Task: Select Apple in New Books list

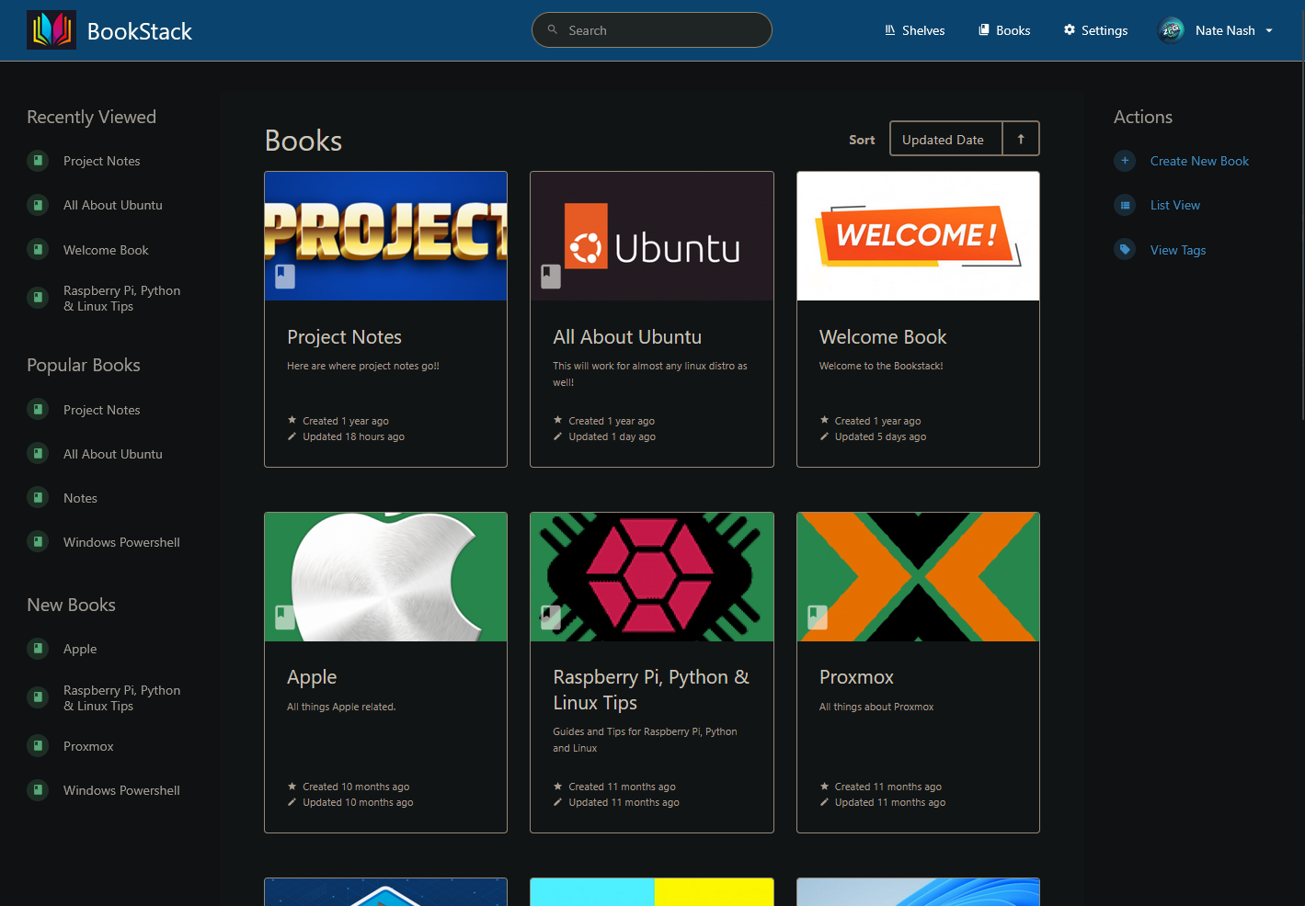Action: coord(80,649)
